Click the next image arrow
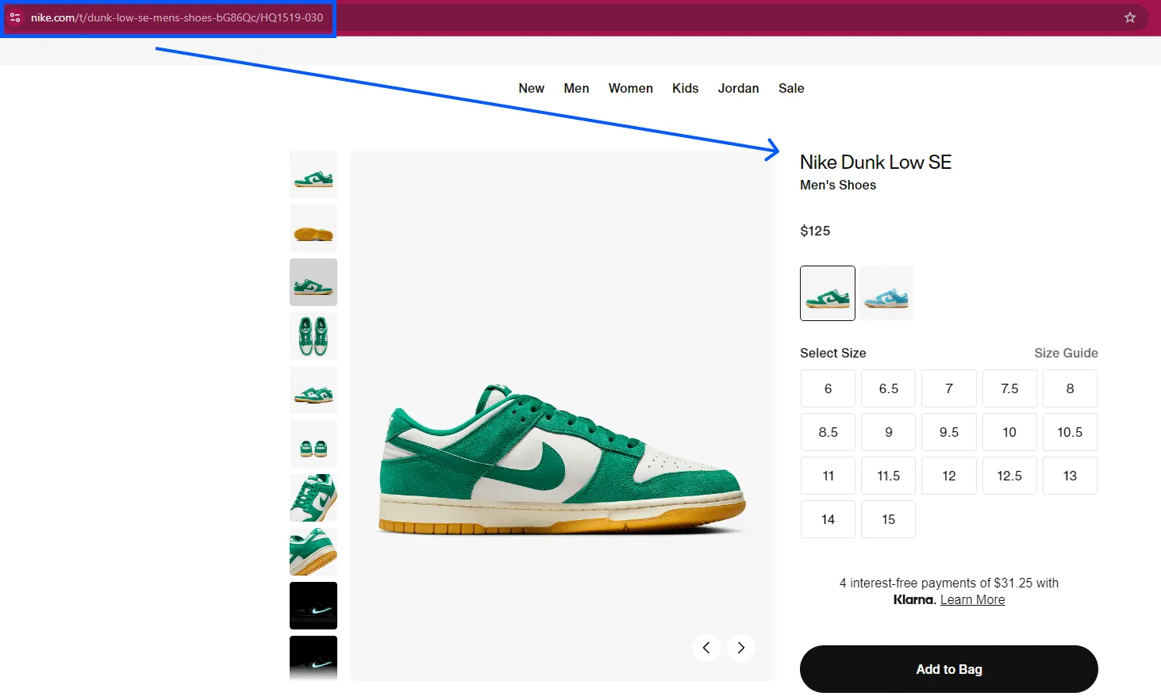 (x=740, y=648)
